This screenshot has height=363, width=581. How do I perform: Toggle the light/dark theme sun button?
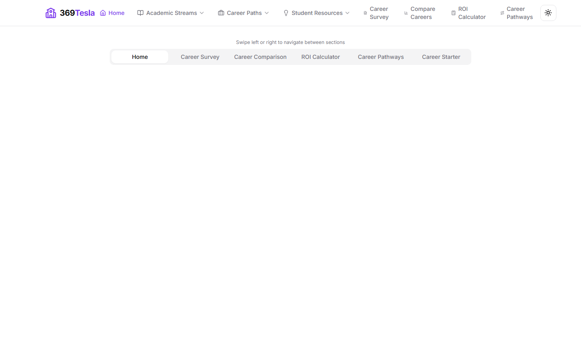548,13
